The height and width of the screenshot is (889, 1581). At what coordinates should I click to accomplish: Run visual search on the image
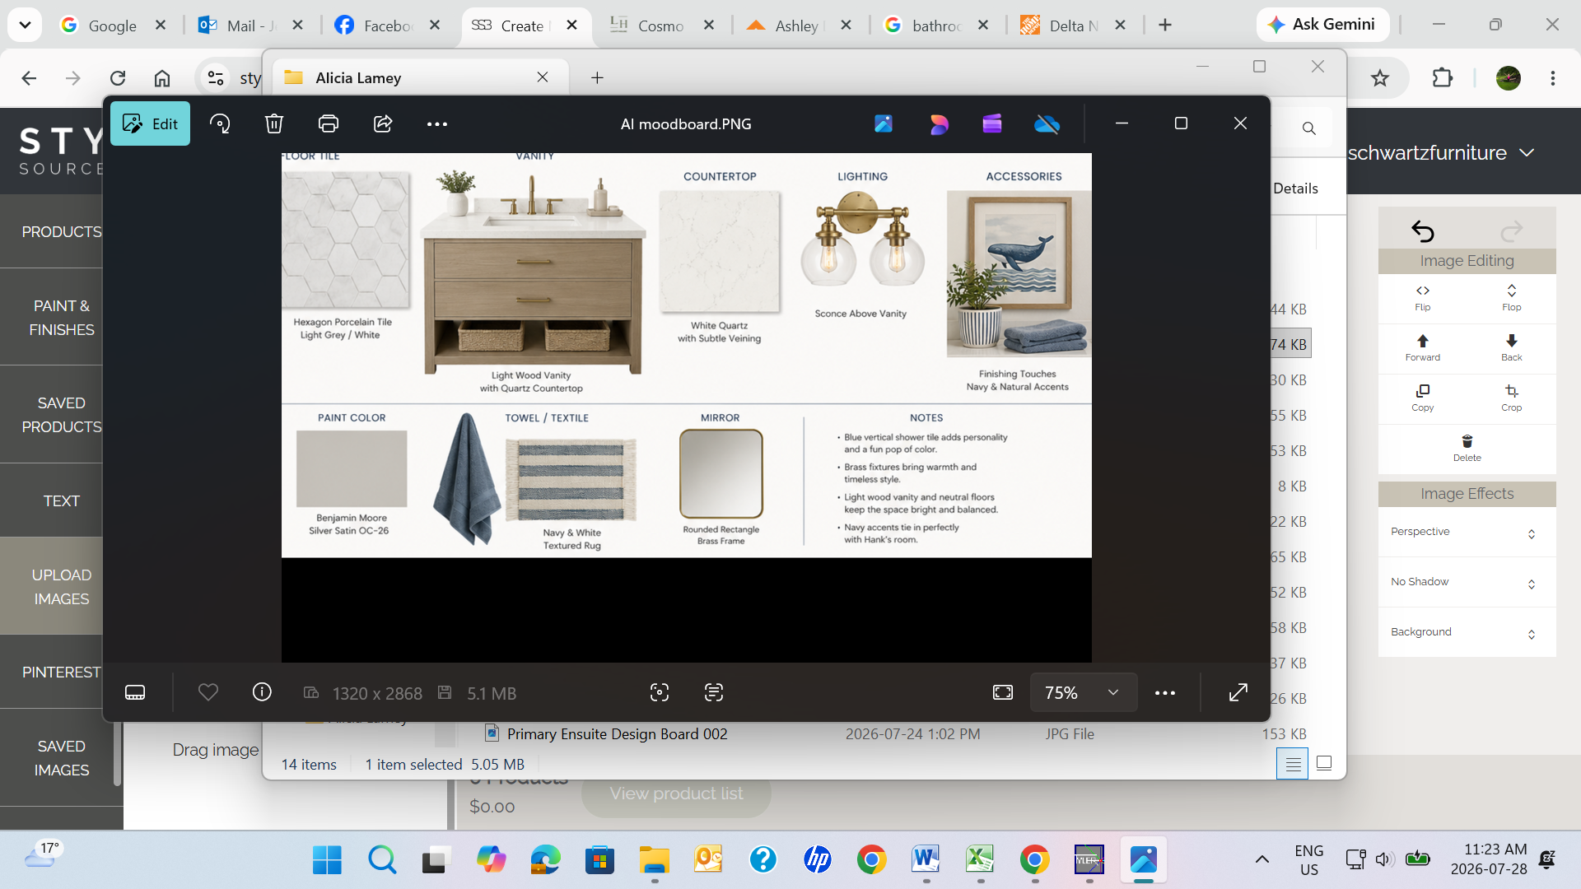pyautogui.click(x=660, y=692)
